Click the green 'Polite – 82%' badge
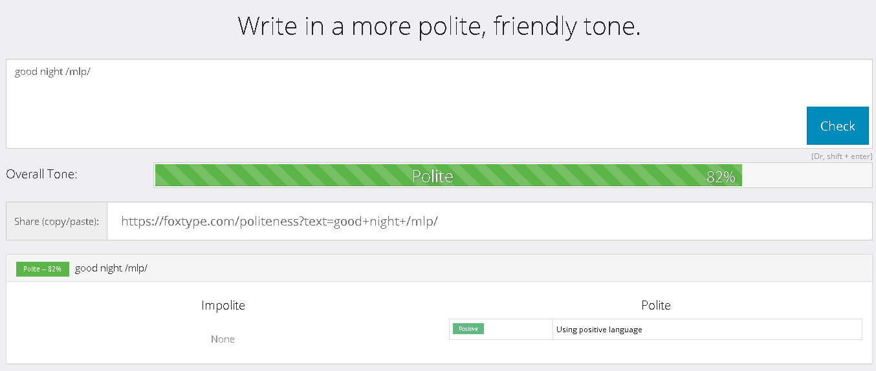Image resolution: width=876 pixels, height=371 pixels. 43,269
